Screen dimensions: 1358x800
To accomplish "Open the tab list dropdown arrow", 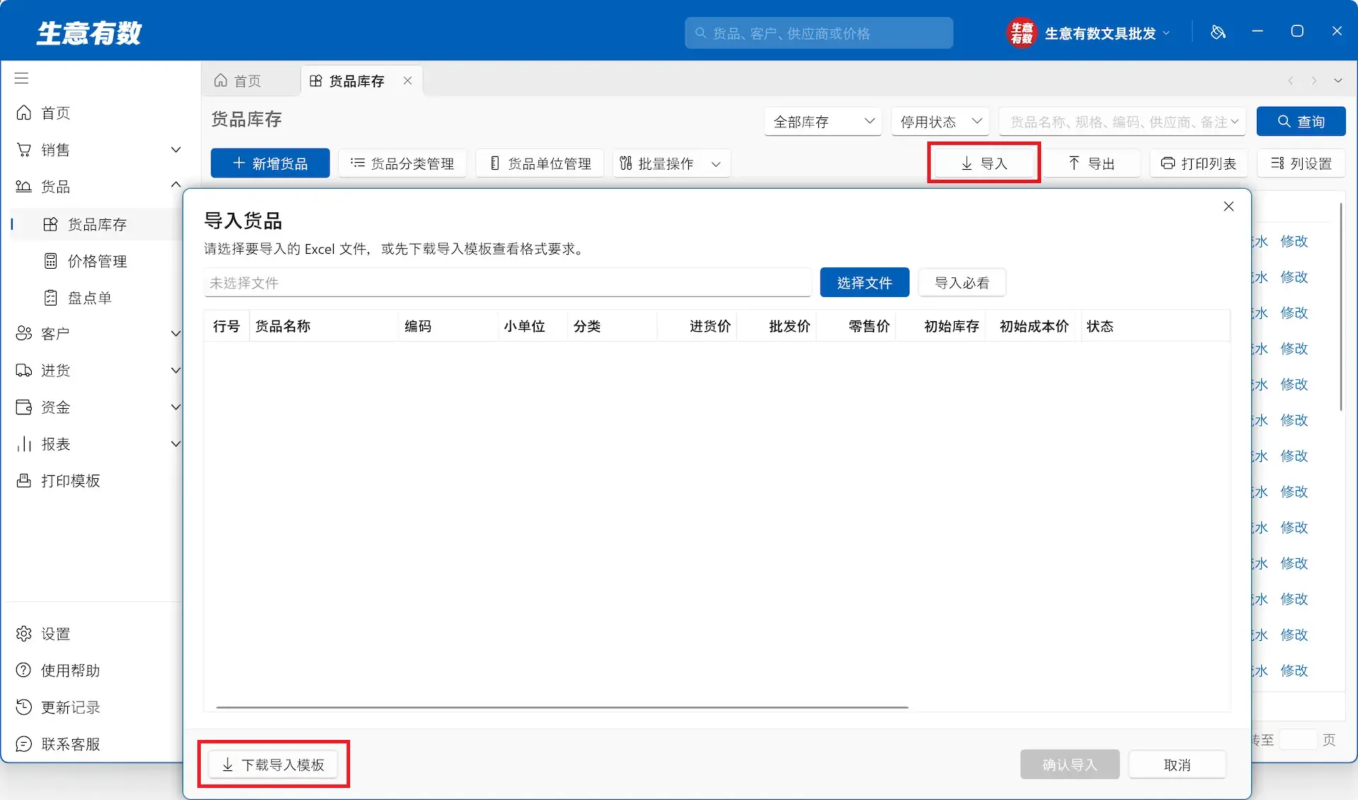I will tap(1337, 81).
